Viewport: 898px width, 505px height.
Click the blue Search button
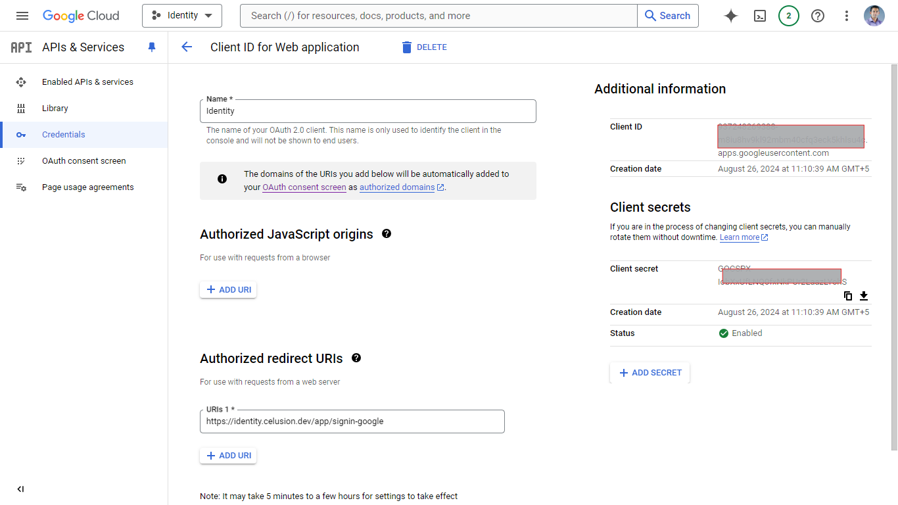(x=668, y=16)
